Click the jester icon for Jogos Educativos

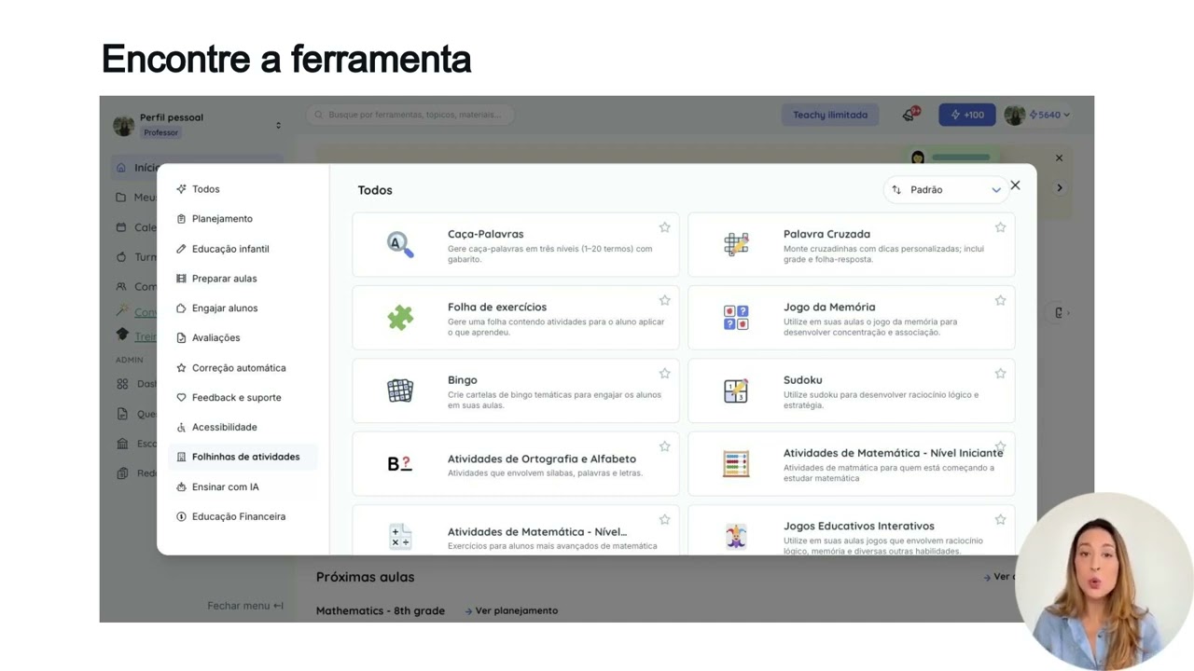tap(736, 537)
